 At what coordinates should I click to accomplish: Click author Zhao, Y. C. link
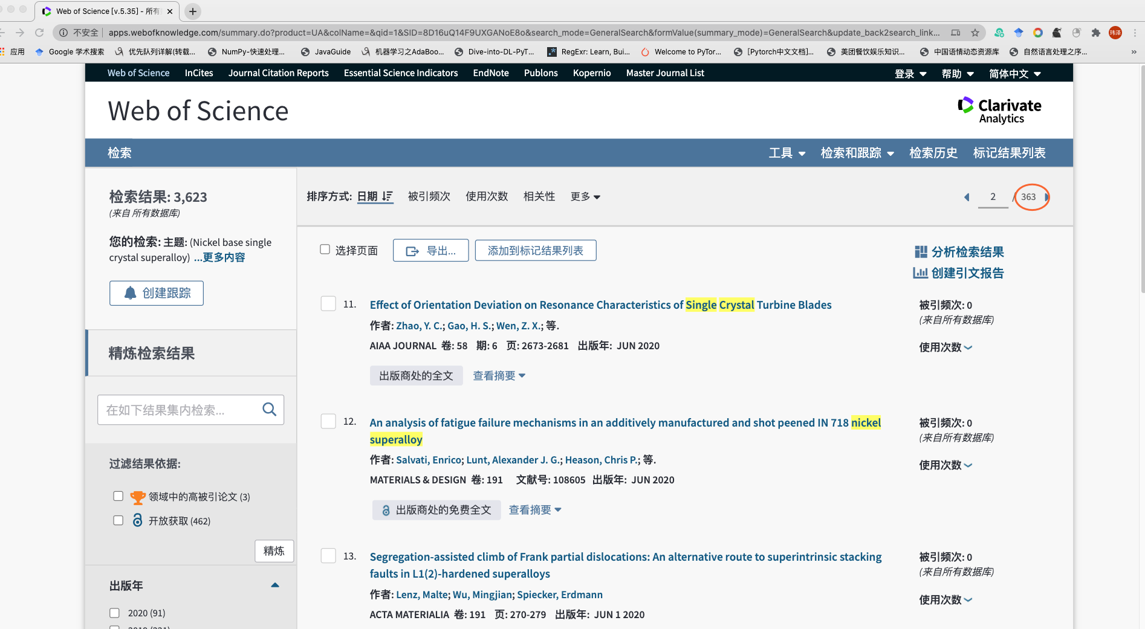[x=420, y=326]
